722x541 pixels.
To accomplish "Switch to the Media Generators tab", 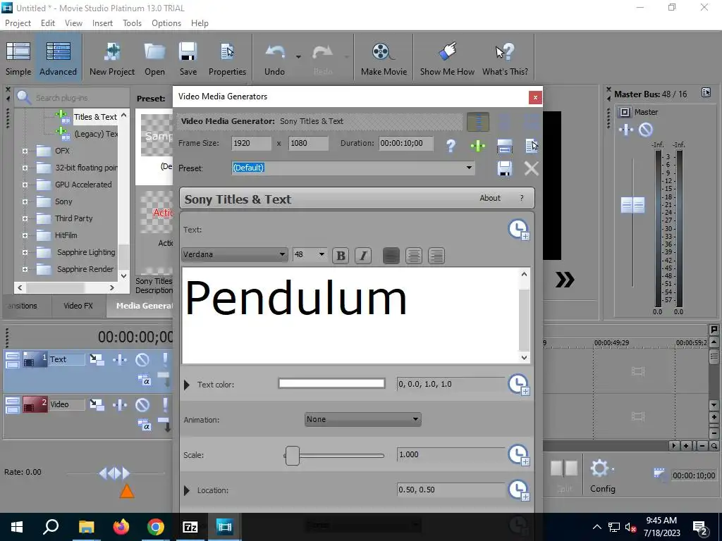I will [140, 306].
